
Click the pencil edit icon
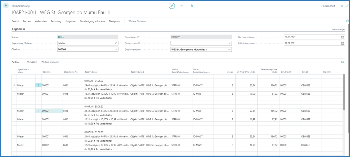click(x=172, y=6)
